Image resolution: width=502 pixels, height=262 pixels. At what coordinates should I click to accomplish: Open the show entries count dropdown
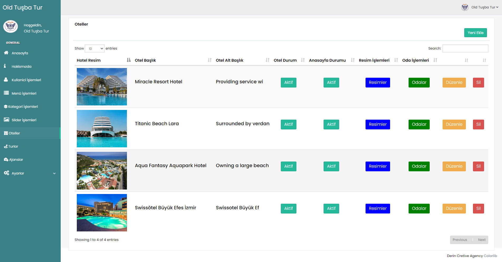[x=95, y=48]
